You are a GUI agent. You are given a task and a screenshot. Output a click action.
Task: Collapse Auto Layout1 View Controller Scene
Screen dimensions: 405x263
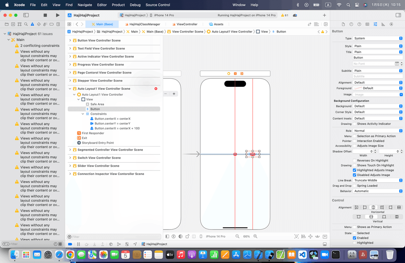click(x=70, y=89)
